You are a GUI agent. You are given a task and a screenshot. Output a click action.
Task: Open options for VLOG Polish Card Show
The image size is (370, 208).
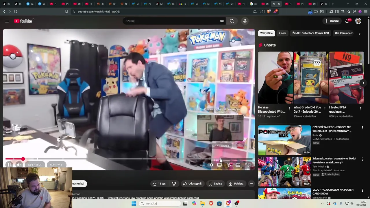[x=362, y=190]
